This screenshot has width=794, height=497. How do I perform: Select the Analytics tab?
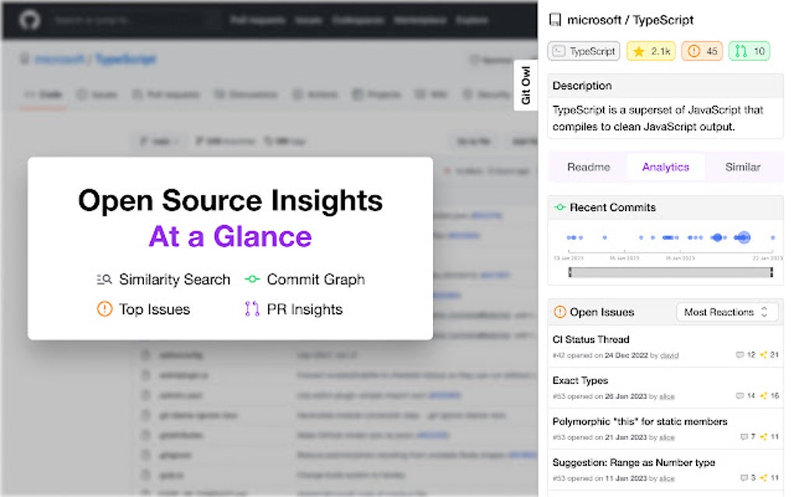(666, 167)
